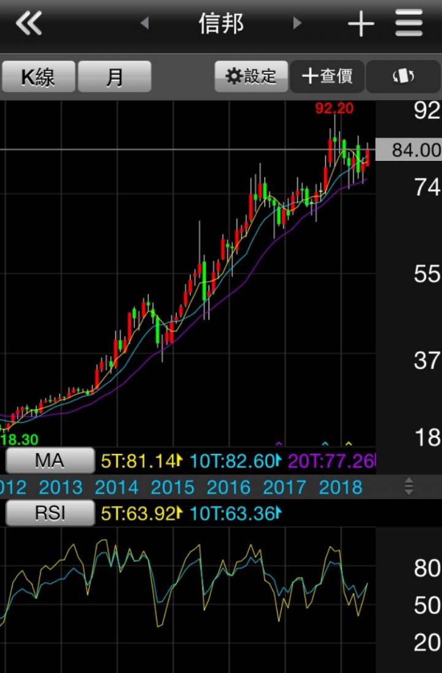Image resolution: width=442 pixels, height=673 pixels.
Task: Tap the plus add icon
Action: 361,23
